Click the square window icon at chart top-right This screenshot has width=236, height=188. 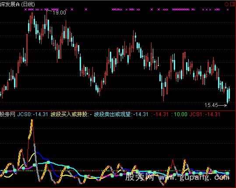[232, 4]
